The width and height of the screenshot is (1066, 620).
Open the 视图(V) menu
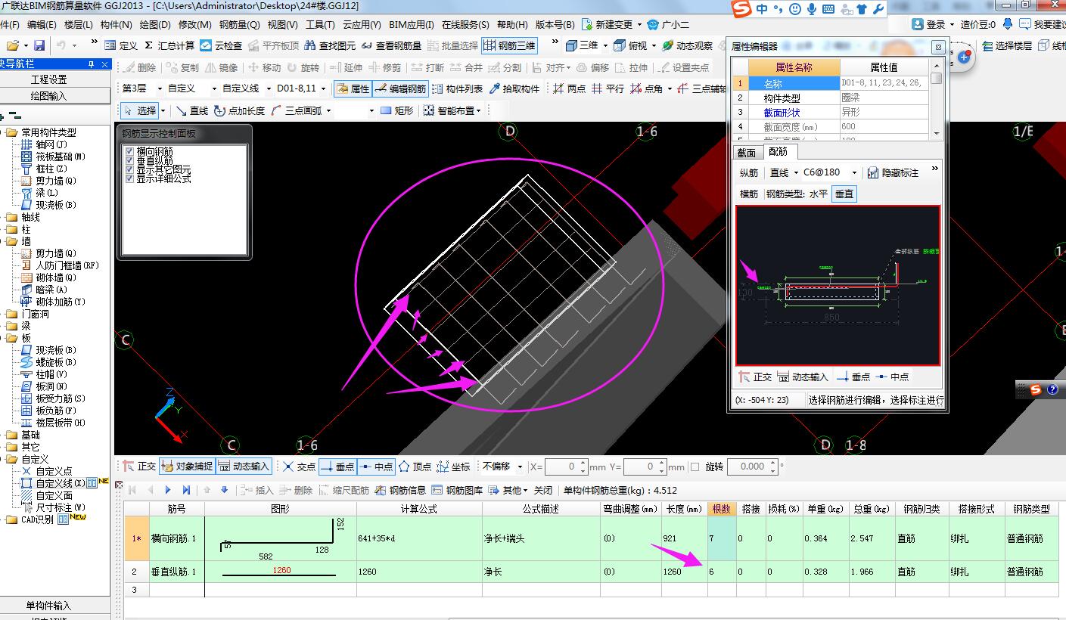(282, 25)
